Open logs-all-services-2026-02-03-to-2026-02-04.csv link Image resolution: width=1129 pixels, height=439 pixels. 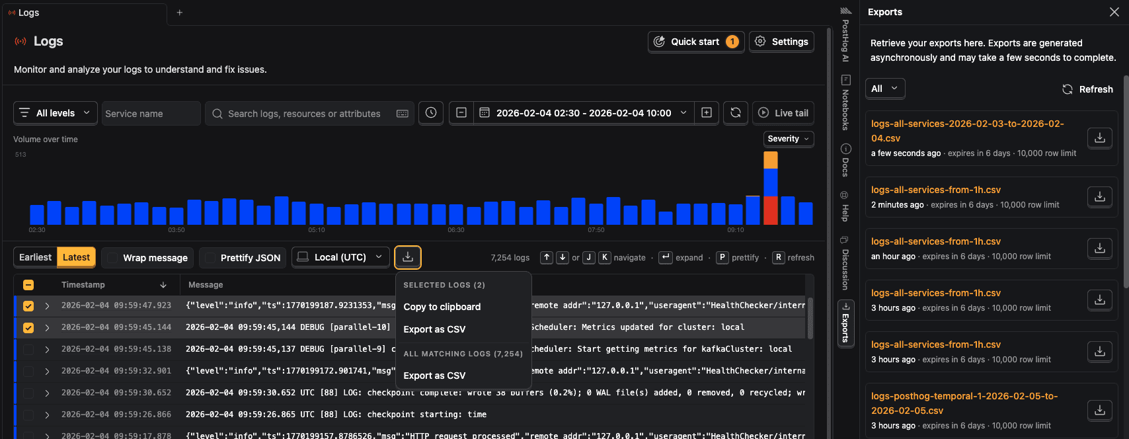(967, 131)
